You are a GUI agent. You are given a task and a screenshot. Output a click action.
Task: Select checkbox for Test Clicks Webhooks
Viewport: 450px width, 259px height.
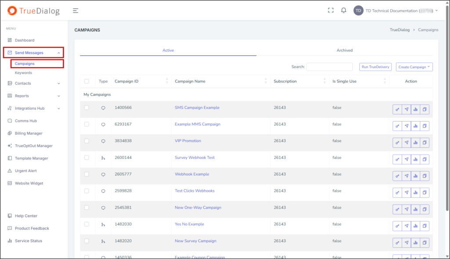pyautogui.click(x=87, y=191)
